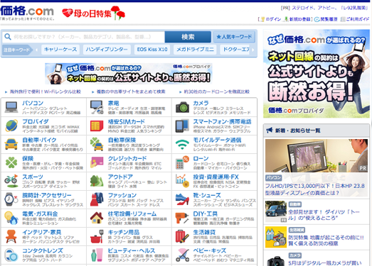This screenshot has width=372, height=266.
Task: Open the Wi-Fiレンタル比較 link for overseas travel
Action: click(x=46, y=92)
